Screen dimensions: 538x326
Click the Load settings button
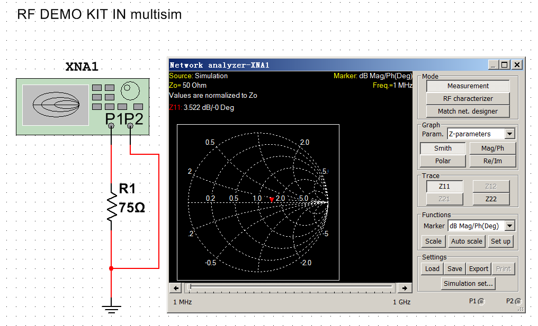click(432, 269)
